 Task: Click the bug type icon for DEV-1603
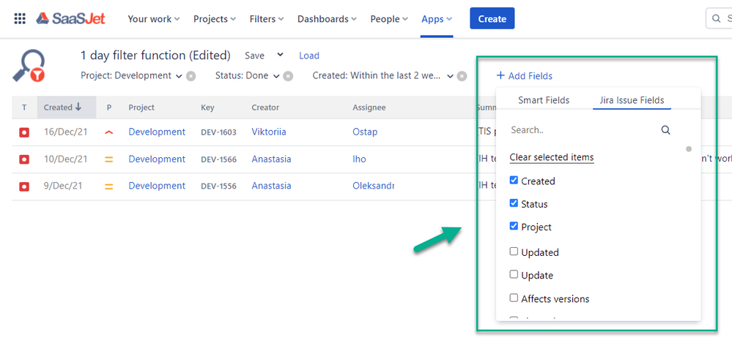pyautogui.click(x=24, y=132)
